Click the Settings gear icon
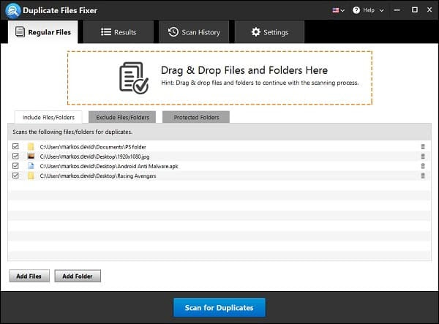The image size is (439, 324). click(255, 32)
